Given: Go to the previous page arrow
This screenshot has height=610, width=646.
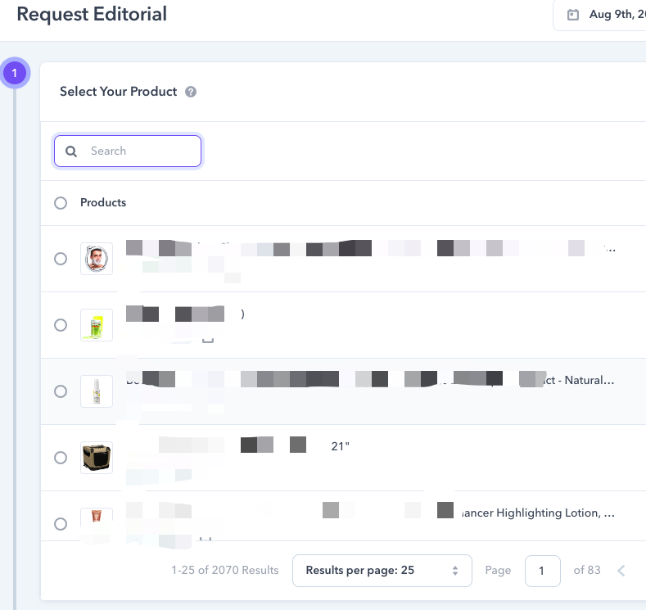Looking at the screenshot, I should tap(621, 571).
